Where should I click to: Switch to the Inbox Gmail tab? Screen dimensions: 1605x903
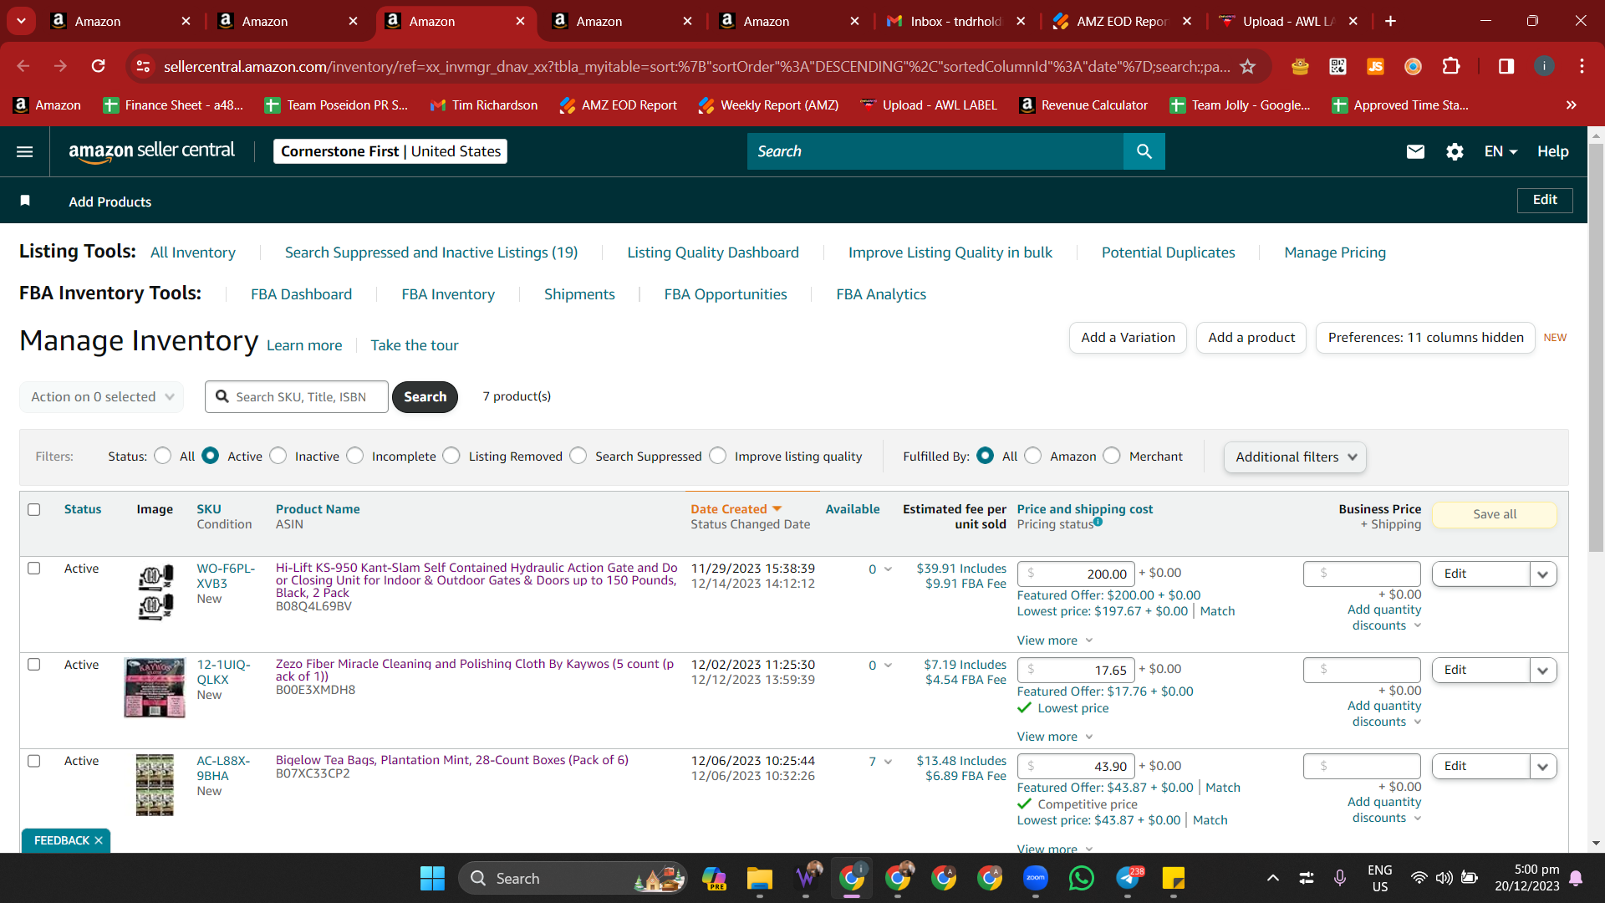click(x=955, y=21)
